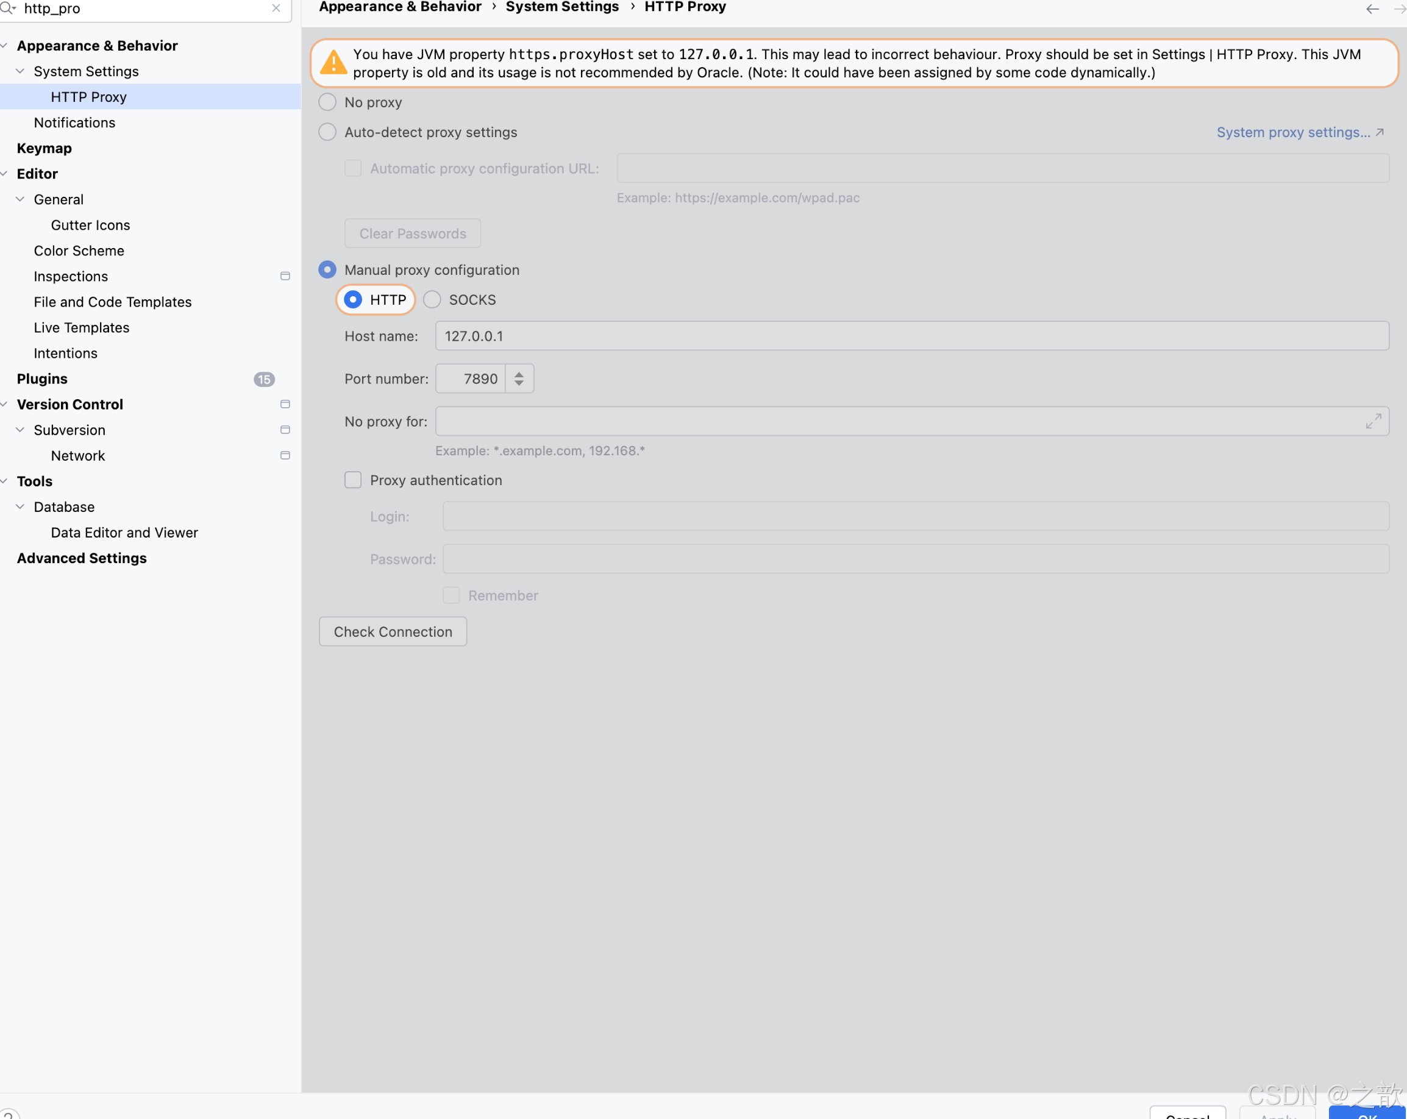Viewport: 1407px width, 1119px height.
Task: Select the No proxy radio option
Action: point(327,102)
